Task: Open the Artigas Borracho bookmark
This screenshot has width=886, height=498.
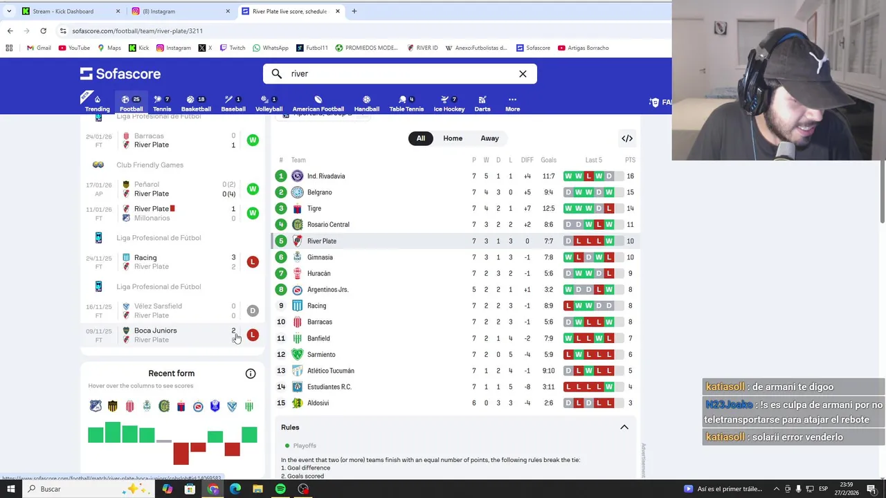Action: pos(583,48)
